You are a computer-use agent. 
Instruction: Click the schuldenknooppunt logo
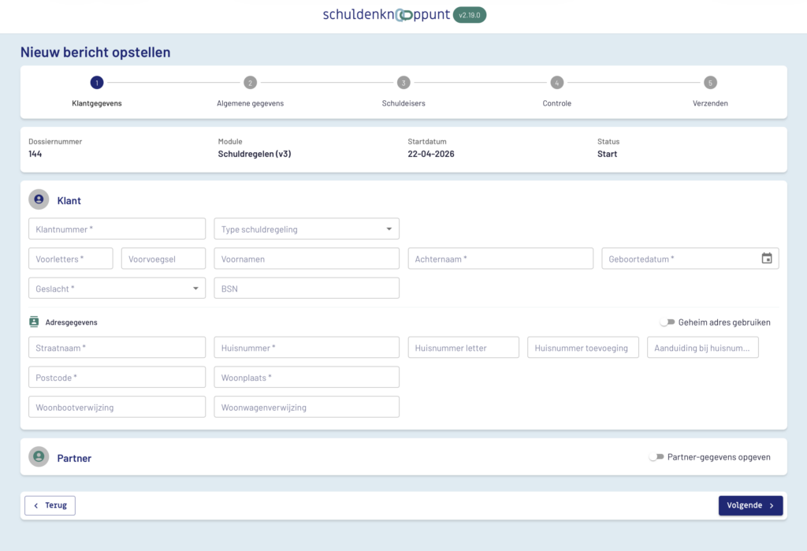(x=386, y=14)
